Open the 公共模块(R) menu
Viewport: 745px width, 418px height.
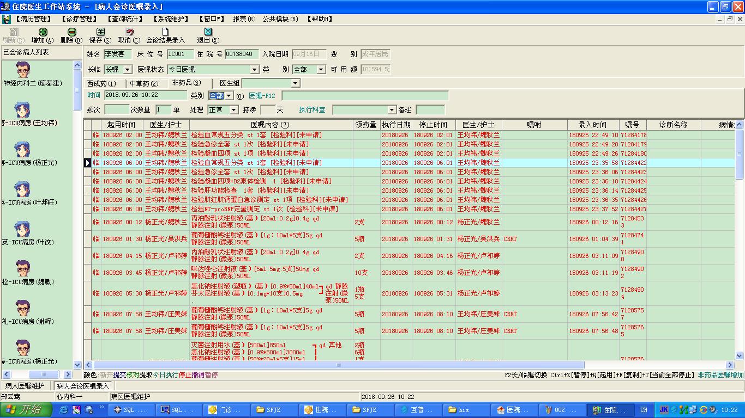pyautogui.click(x=280, y=19)
